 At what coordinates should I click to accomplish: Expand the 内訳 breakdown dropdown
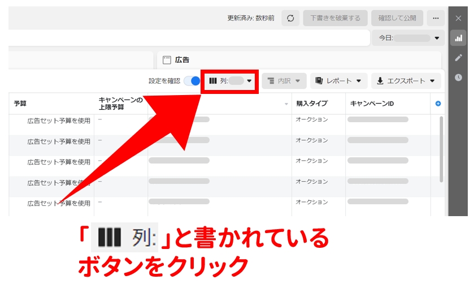tap(284, 81)
